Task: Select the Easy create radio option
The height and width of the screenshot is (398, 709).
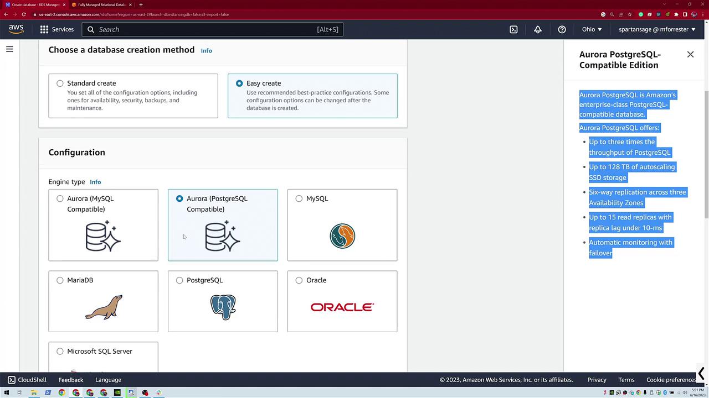Action: click(239, 83)
